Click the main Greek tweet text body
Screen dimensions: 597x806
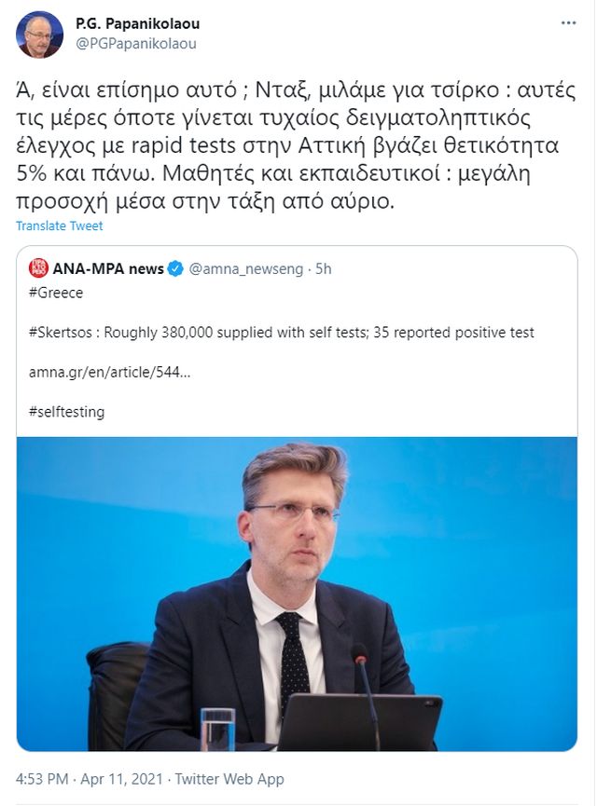(296, 145)
